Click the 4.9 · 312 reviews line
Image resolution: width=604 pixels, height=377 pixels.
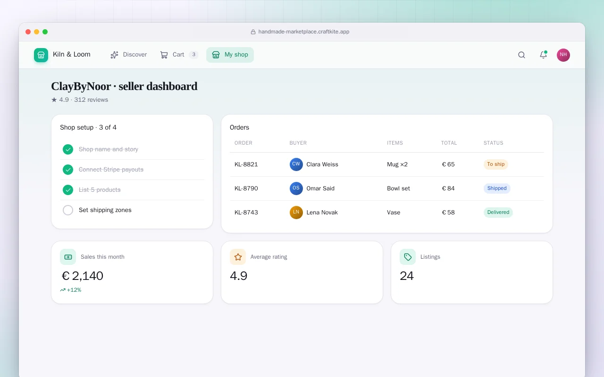tap(80, 100)
